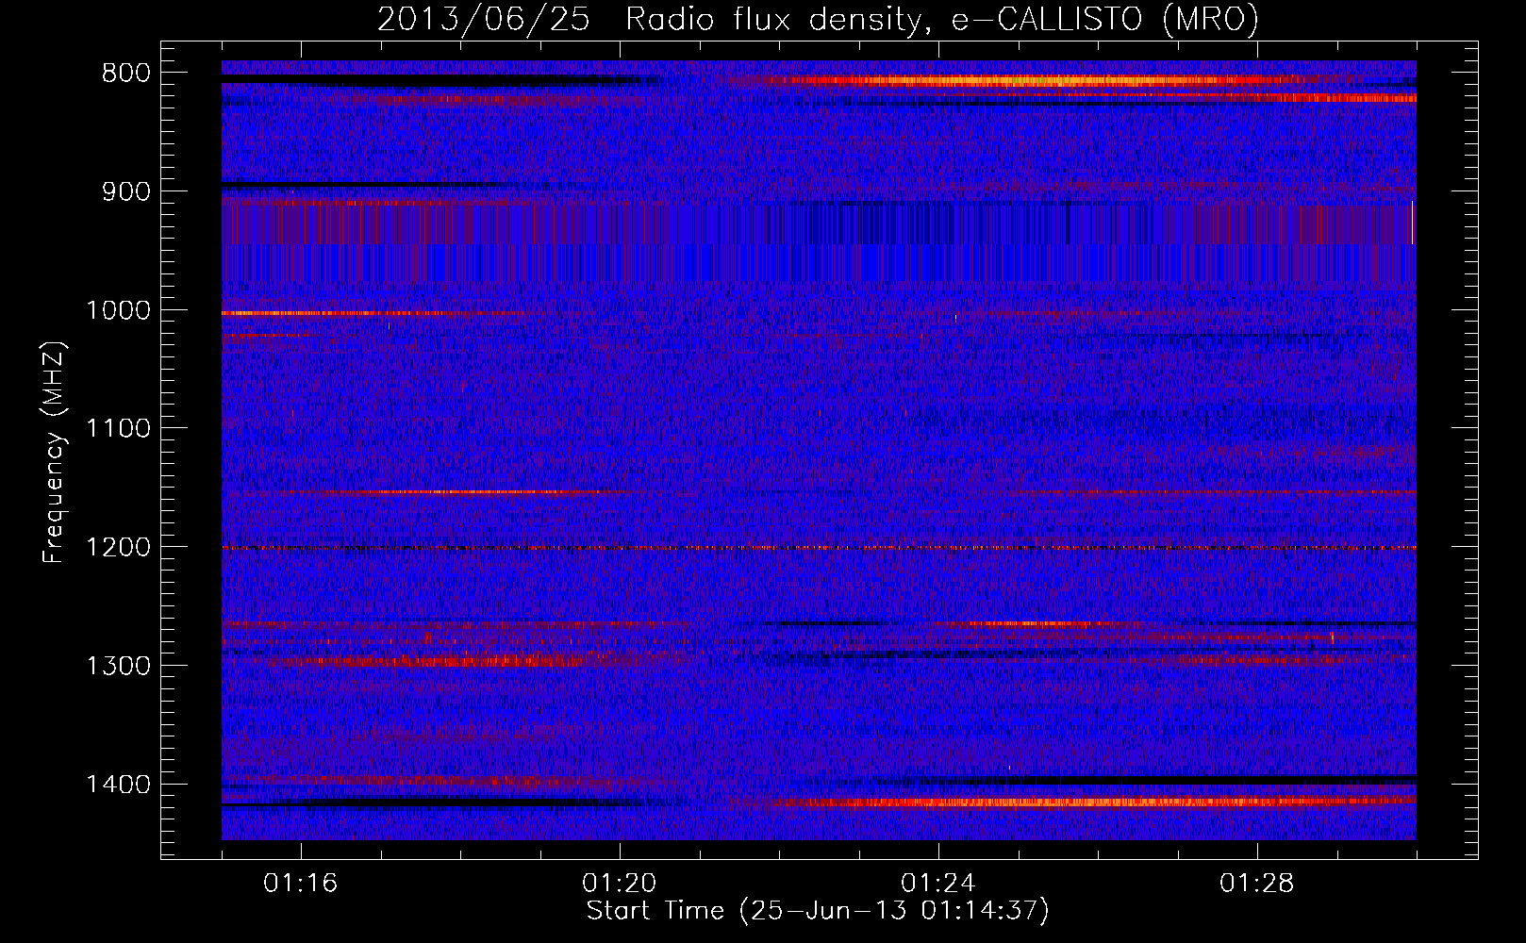Click the plot title '2013/06/25 Radio flux density'
Image resolution: width=1526 pixels, height=943 pixels.
pyautogui.click(x=649, y=20)
